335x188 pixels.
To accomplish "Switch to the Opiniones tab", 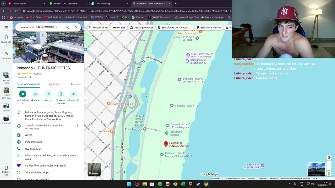I will coord(54,84).
